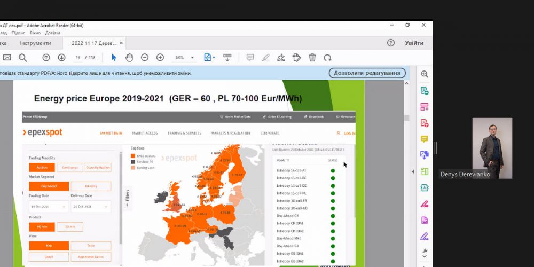Open the Довідка menu

click(x=53, y=33)
